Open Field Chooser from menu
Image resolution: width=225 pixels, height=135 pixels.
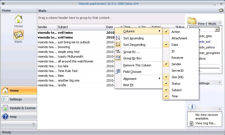click(132, 72)
